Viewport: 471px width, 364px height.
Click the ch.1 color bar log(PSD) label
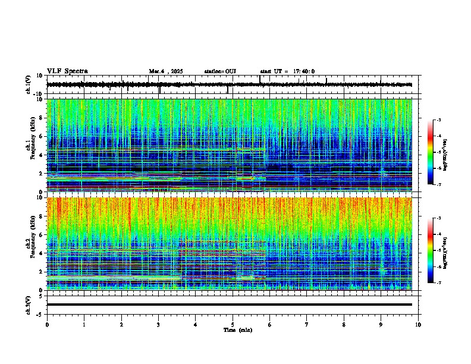point(445,155)
